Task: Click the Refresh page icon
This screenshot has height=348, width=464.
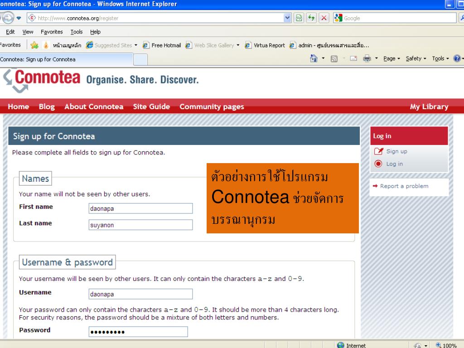Action: pyautogui.click(x=311, y=18)
